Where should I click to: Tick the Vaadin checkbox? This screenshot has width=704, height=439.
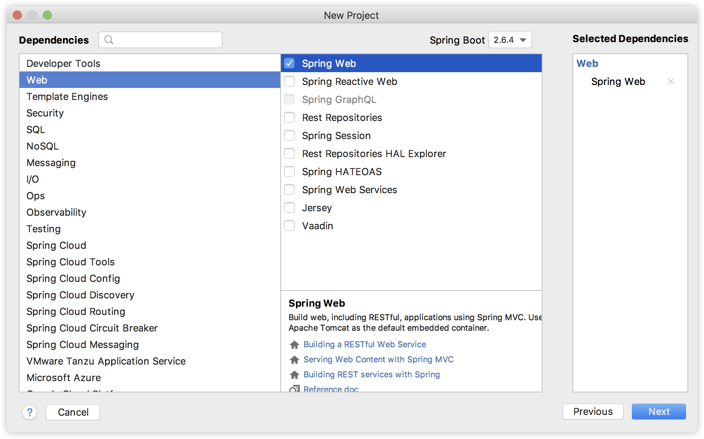(289, 226)
